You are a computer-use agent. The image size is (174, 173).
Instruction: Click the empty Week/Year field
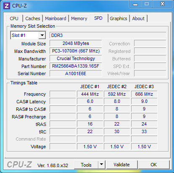150,73
